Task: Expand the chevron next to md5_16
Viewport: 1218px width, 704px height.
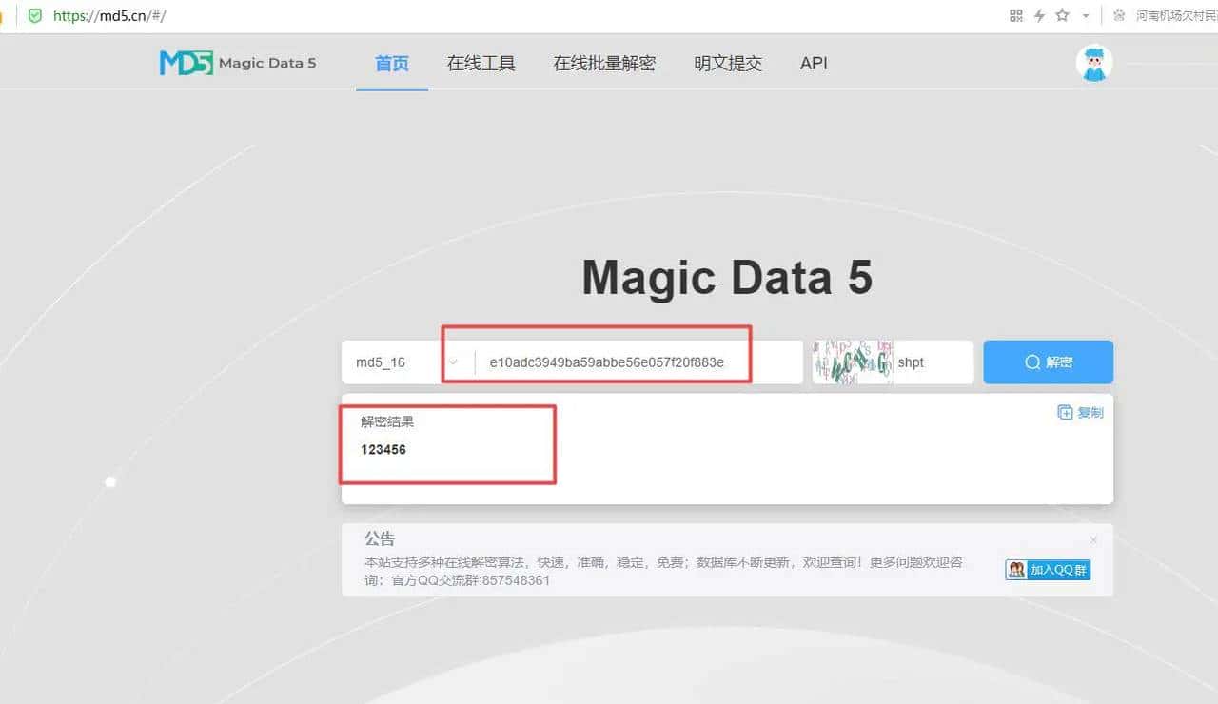Action: tap(455, 362)
